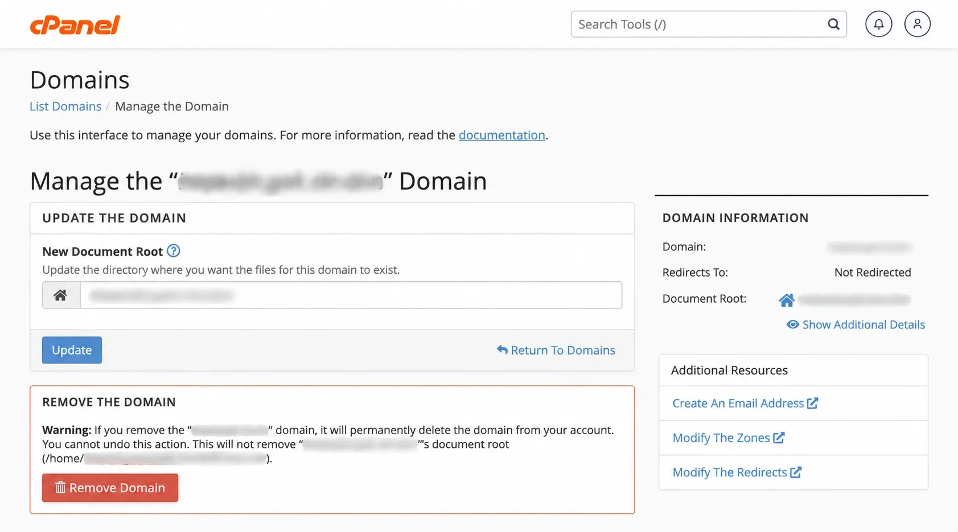This screenshot has width=958, height=532.
Task: Focus the Search Tools field
Action: click(x=709, y=24)
